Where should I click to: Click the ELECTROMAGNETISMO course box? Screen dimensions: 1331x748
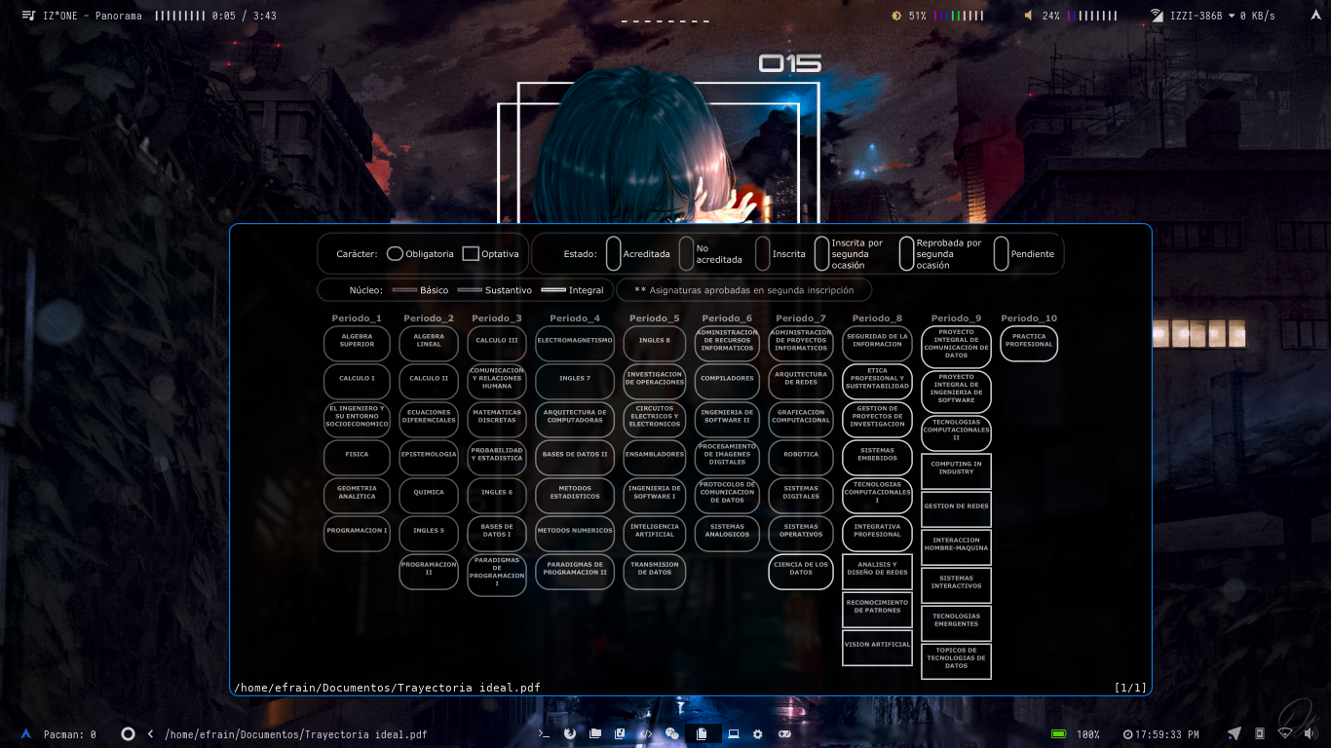[x=575, y=343]
